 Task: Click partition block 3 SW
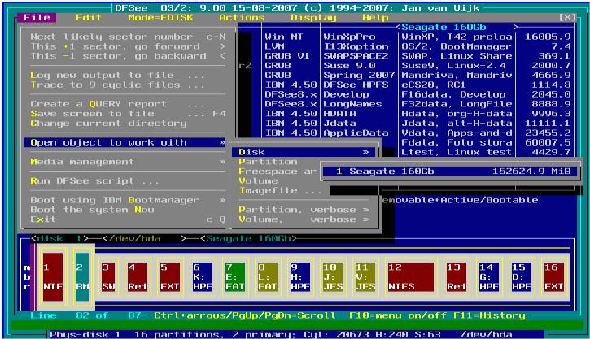coord(108,277)
